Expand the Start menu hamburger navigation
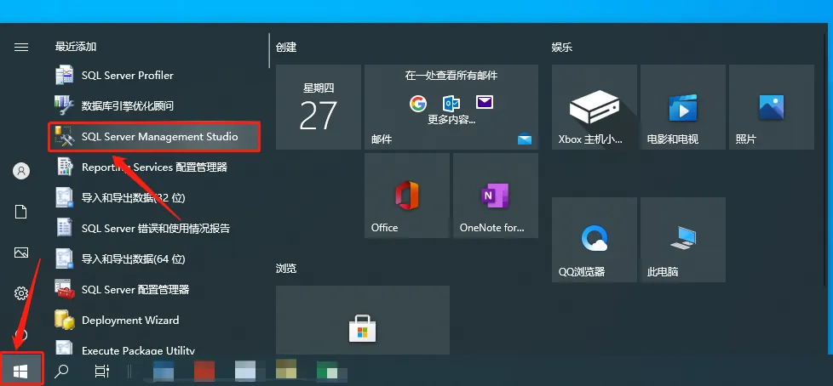The width and height of the screenshot is (833, 386). (x=21, y=48)
